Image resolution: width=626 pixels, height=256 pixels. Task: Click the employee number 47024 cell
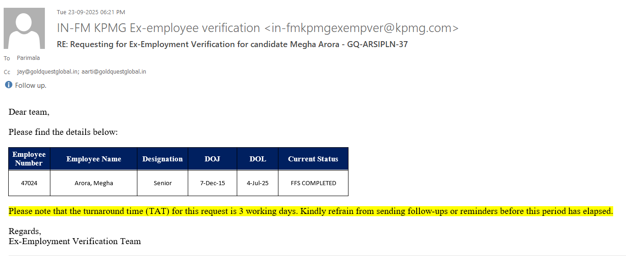(29, 183)
